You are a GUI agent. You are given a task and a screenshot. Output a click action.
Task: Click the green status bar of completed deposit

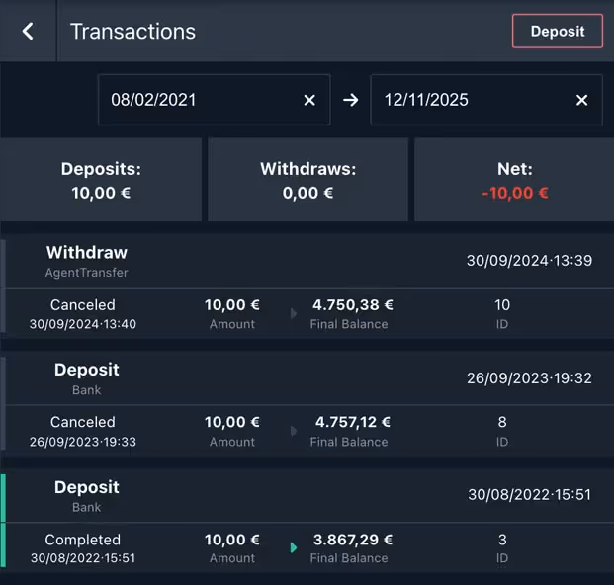click(x=3, y=520)
